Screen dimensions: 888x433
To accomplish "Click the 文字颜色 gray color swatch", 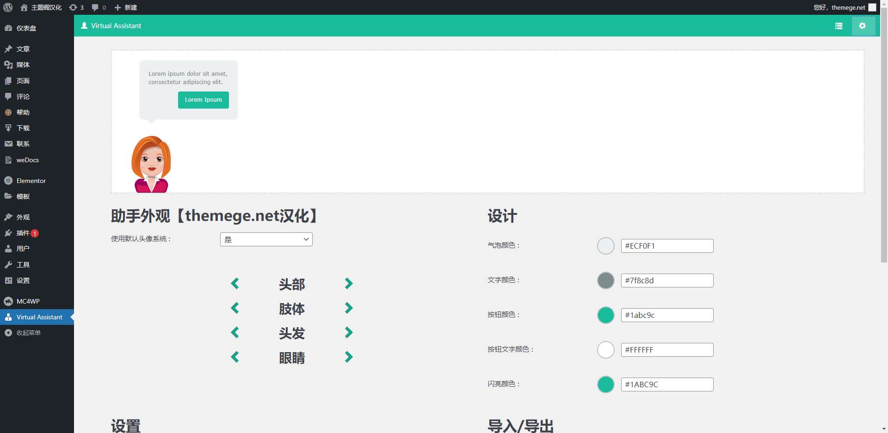I will tap(606, 281).
